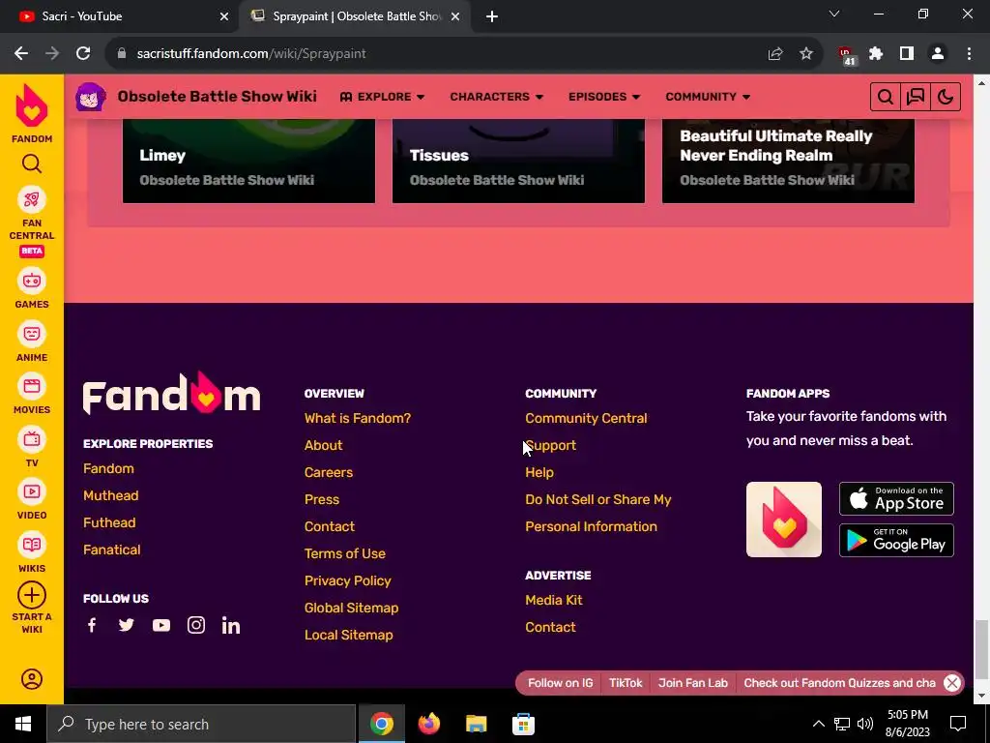This screenshot has height=743, width=990.
Task: Click Join Fan Lab in bottom banner
Action: pos(692,683)
